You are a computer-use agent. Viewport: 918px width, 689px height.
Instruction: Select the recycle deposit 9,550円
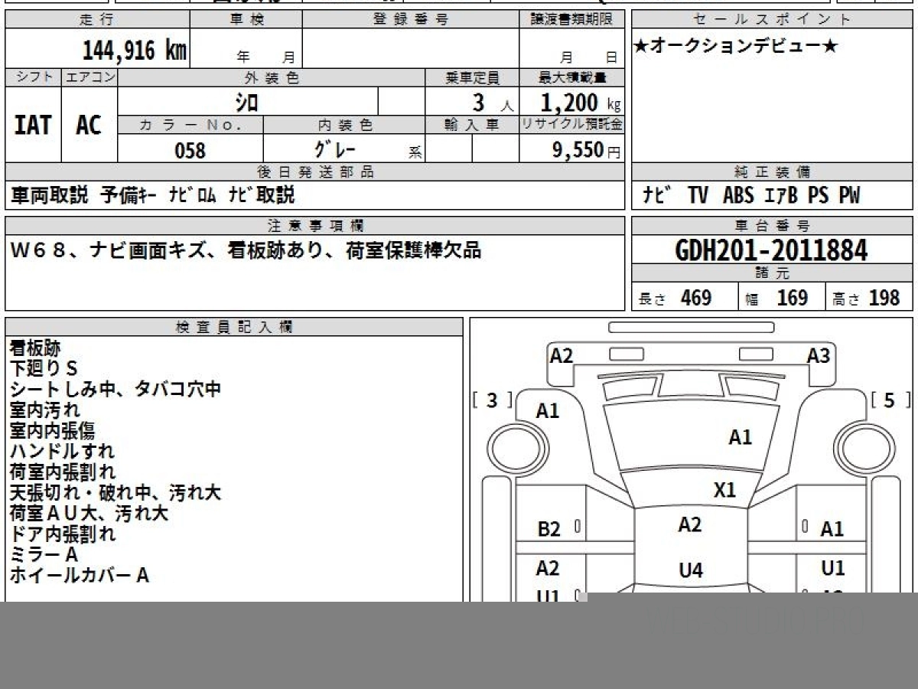pyautogui.click(x=587, y=150)
